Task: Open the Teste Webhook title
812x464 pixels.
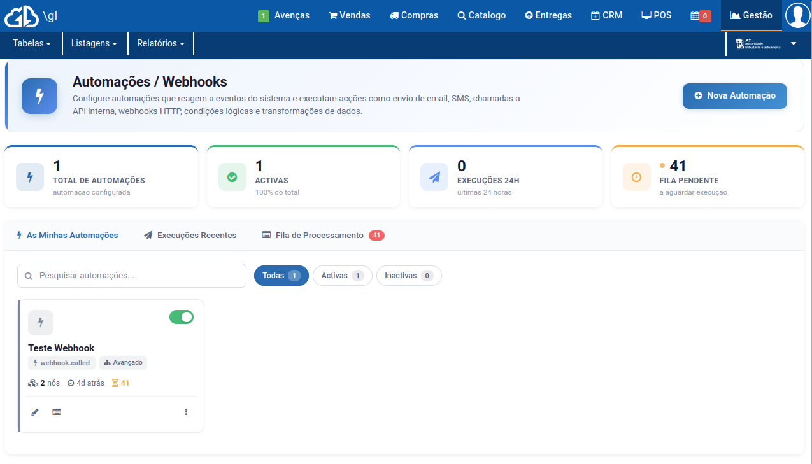Action: [61, 348]
